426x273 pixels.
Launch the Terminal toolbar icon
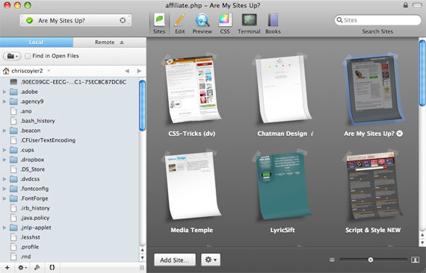[249, 20]
